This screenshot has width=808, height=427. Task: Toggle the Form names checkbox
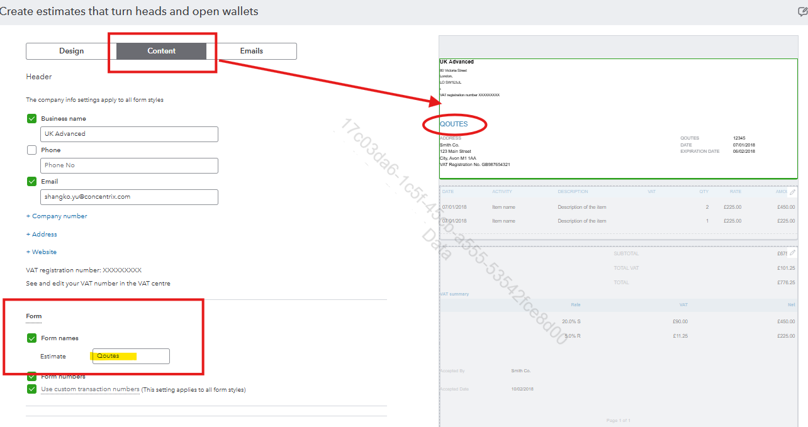coord(31,338)
